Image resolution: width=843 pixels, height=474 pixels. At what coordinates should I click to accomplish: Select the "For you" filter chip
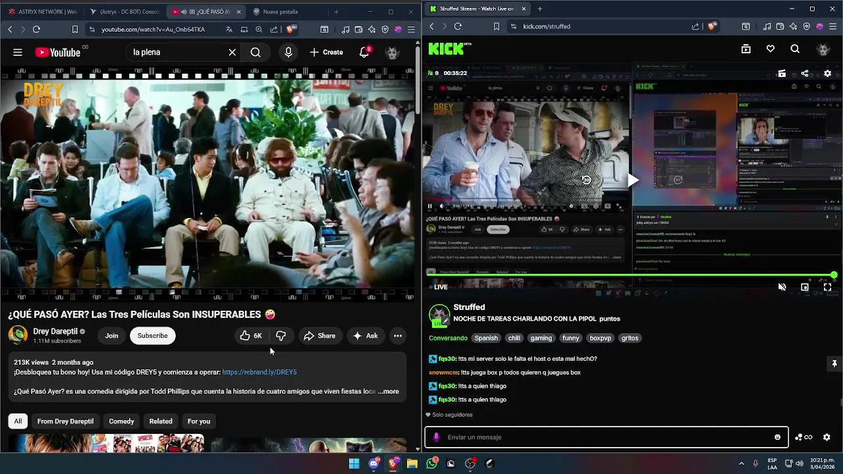[x=199, y=421]
